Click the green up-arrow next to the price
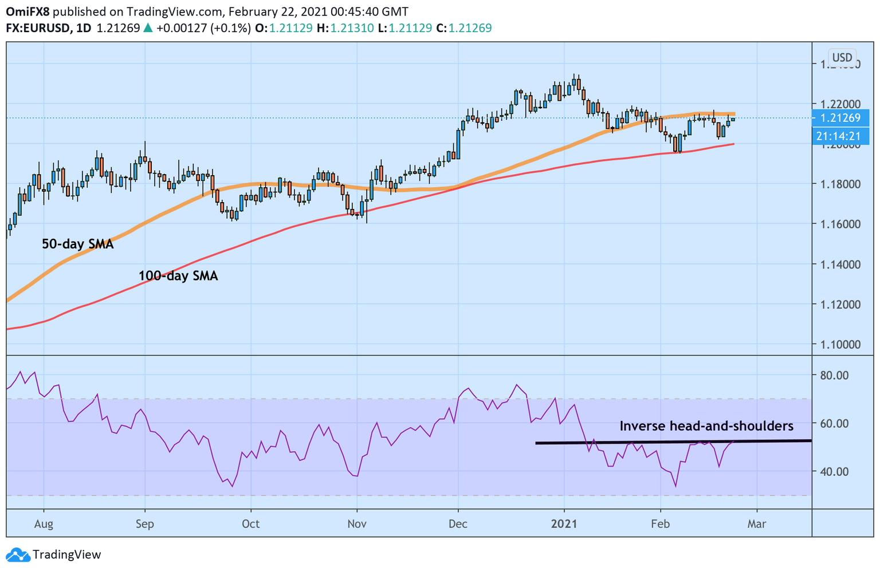 tap(148, 28)
